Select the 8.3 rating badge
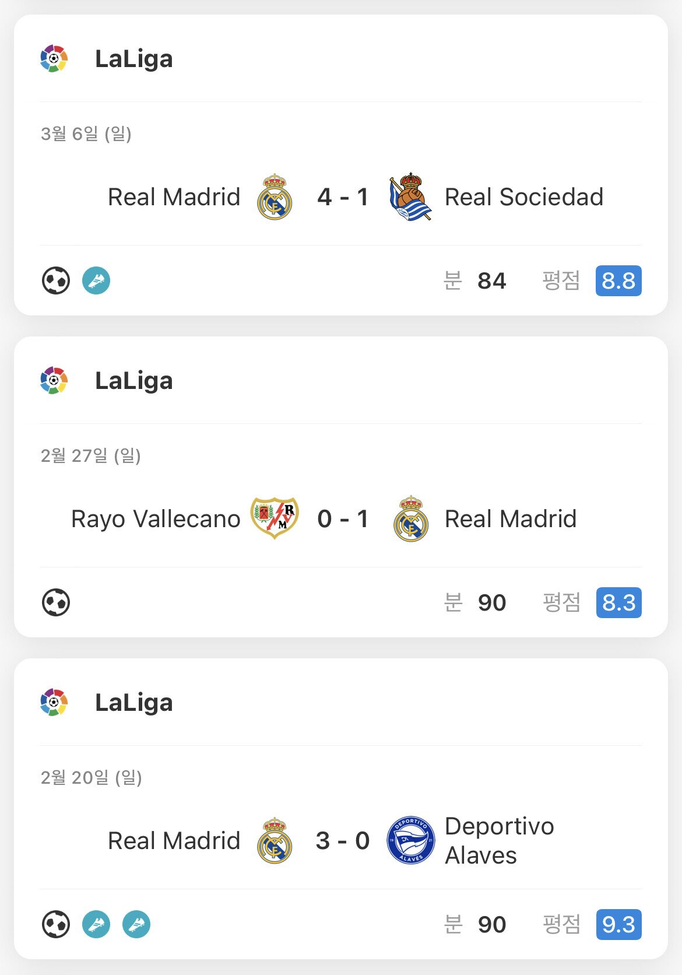 (x=618, y=602)
